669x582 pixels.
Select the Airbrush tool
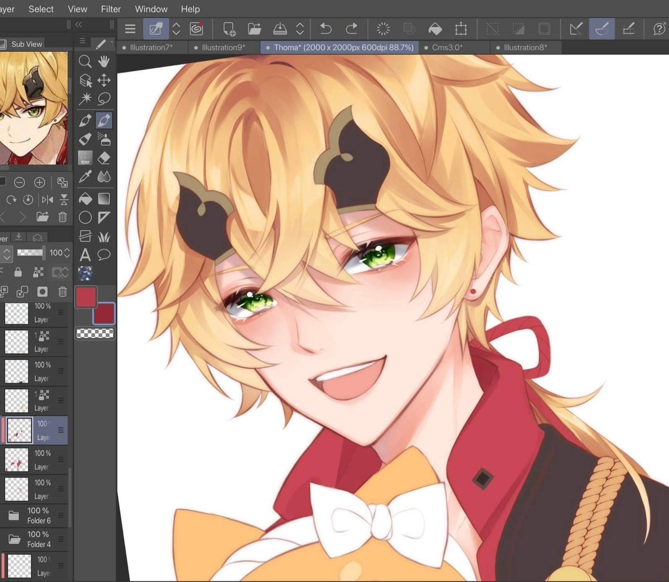click(104, 139)
